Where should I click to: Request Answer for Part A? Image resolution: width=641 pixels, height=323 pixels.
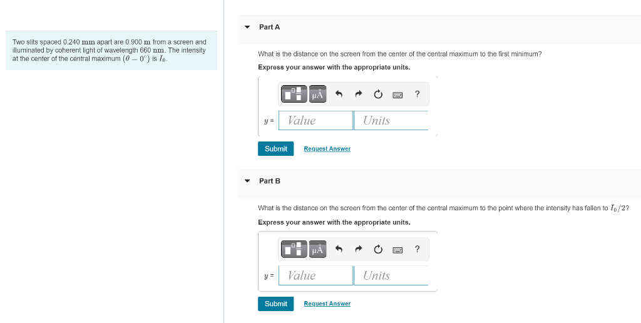327,149
